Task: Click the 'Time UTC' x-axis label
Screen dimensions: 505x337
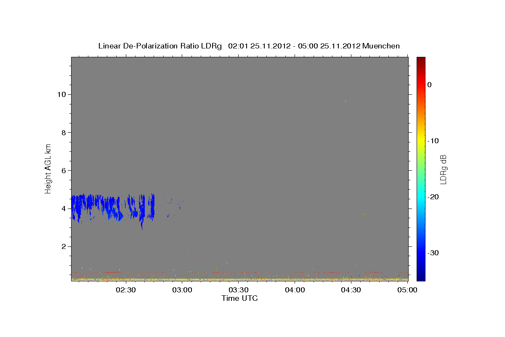Action: pyautogui.click(x=240, y=298)
